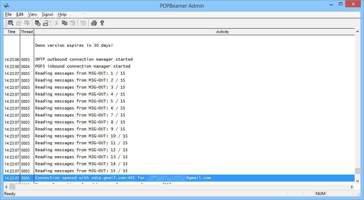Minimize the POPBeamer Admin window

(331, 4)
